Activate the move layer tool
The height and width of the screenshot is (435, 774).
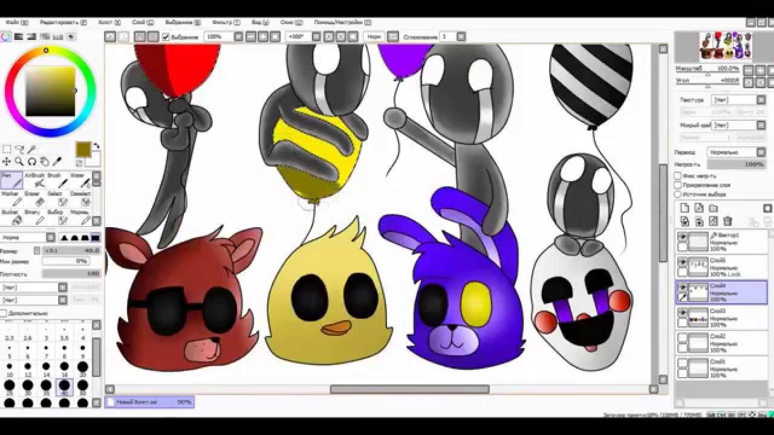click(x=7, y=161)
